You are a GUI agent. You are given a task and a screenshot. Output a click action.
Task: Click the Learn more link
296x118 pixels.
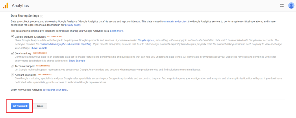click(x=117, y=31)
